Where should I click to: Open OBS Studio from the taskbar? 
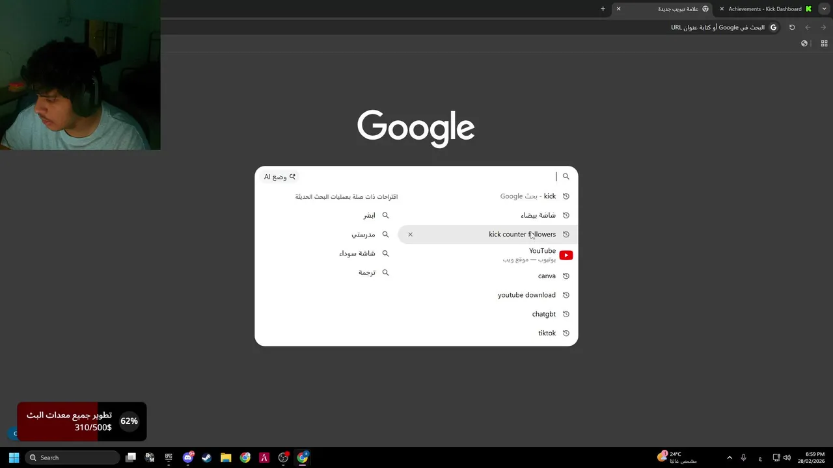click(283, 458)
